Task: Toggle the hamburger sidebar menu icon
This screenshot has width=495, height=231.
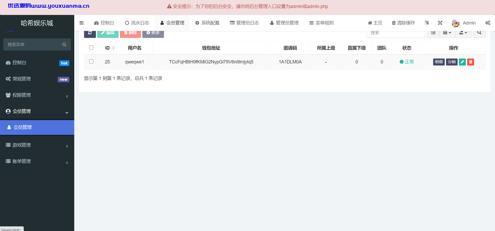Action: pos(81,23)
